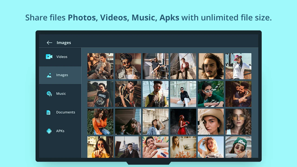The width and height of the screenshot is (297, 167).
Task: Select the Ramones t-shirt photo
Action: (100, 94)
